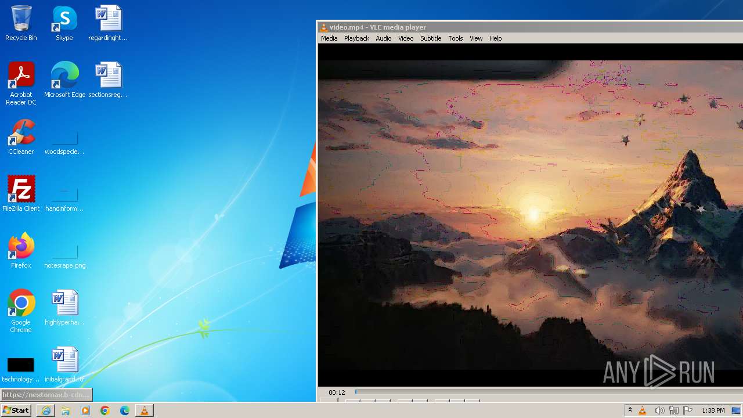The height and width of the screenshot is (418, 743).
Task: Open the sectionsreg Word document
Action: pyautogui.click(x=108, y=80)
